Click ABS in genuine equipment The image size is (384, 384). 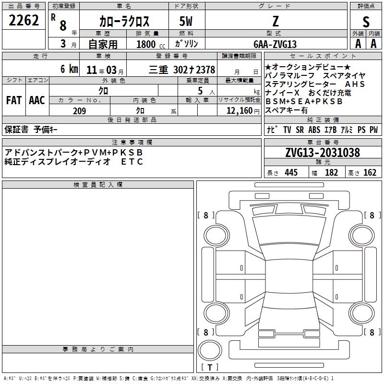tap(314, 130)
